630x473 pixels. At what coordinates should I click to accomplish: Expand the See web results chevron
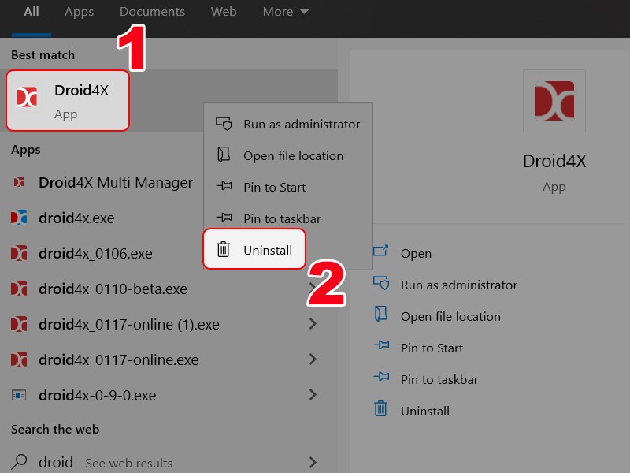pyautogui.click(x=313, y=463)
